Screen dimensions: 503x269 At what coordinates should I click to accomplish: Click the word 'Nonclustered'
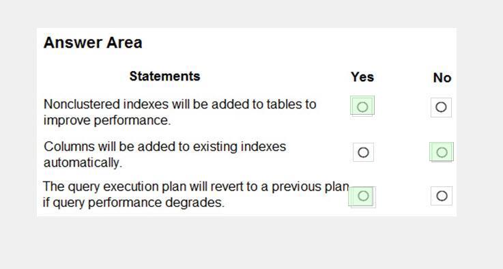(82, 104)
